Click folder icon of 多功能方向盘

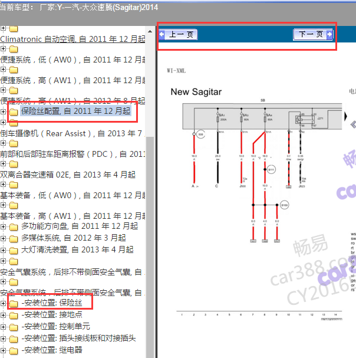pos(14,227)
